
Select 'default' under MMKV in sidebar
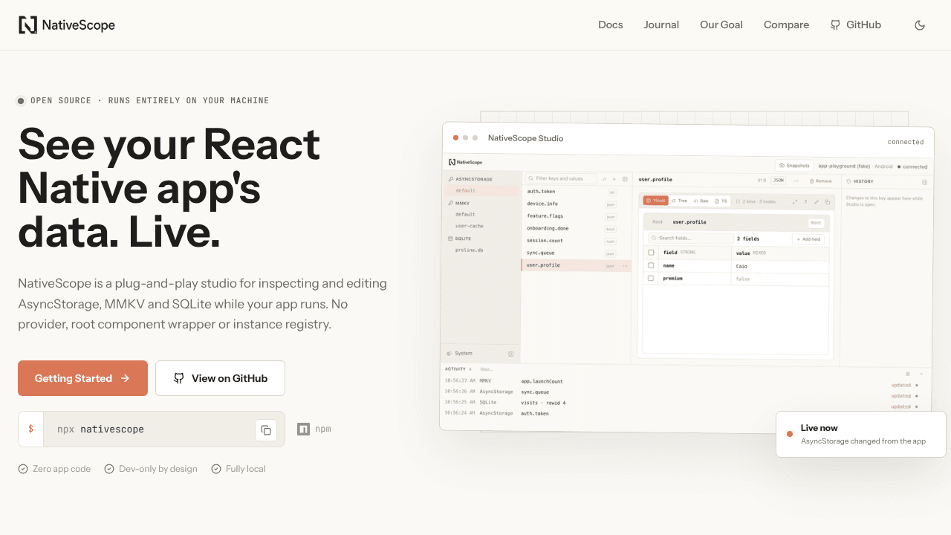pyautogui.click(x=466, y=214)
